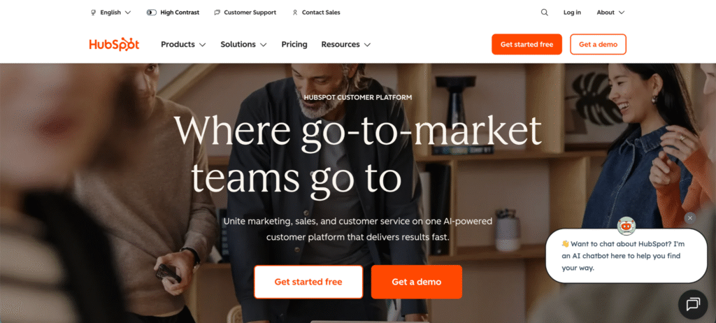Open the Solutions navigation menu
Screen dimensions: 716x323
(x=243, y=44)
